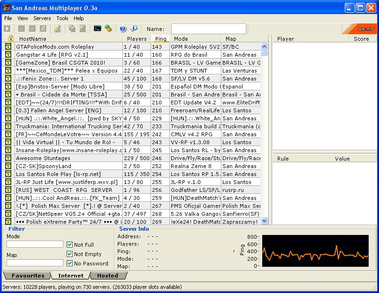379x293 pixels.
Task: Sort servers by Players column header
Action: [136, 39]
